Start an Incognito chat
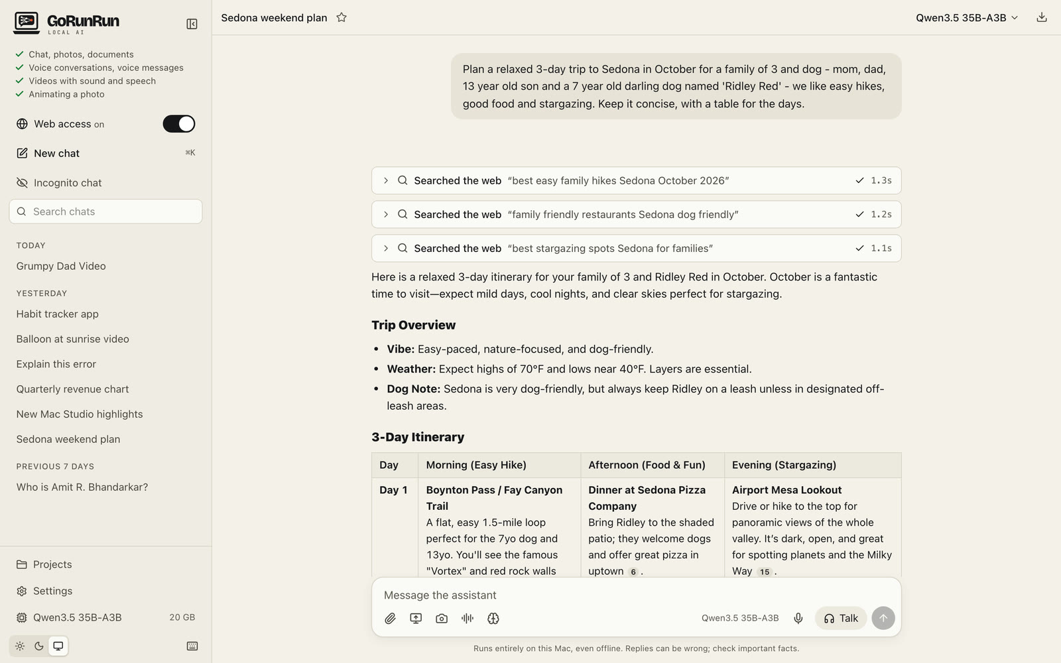Viewport: 1061px width, 663px height. pyautogui.click(x=106, y=183)
